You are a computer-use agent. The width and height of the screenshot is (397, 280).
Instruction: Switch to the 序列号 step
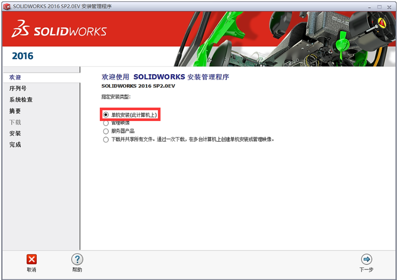click(x=18, y=89)
